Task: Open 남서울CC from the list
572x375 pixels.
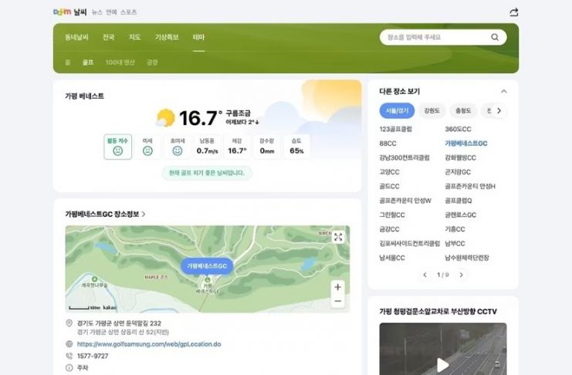Action: (x=392, y=258)
